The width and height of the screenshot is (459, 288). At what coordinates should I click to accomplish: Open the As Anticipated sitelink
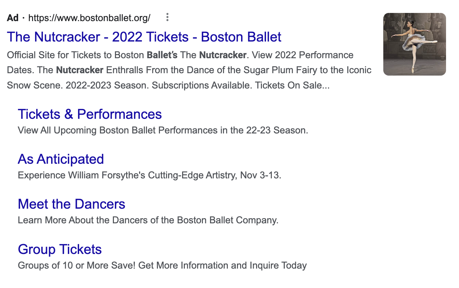61,159
